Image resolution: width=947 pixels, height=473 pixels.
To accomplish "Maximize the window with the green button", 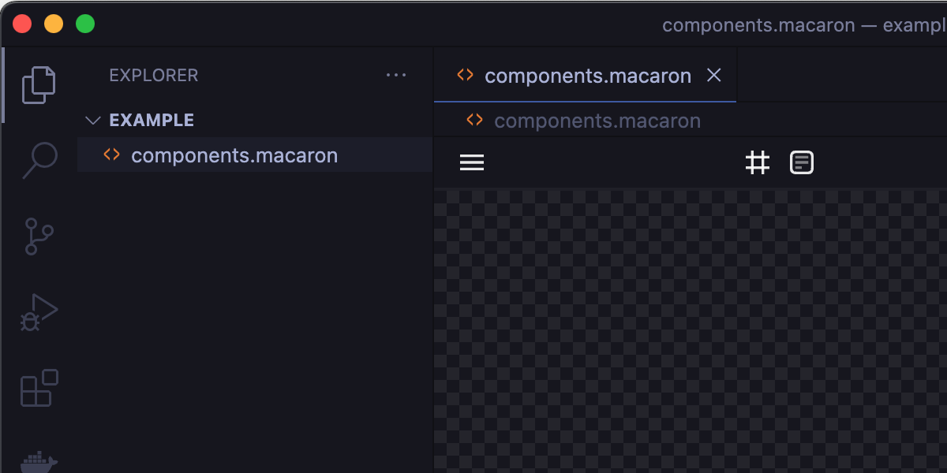I will click(x=85, y=24).
